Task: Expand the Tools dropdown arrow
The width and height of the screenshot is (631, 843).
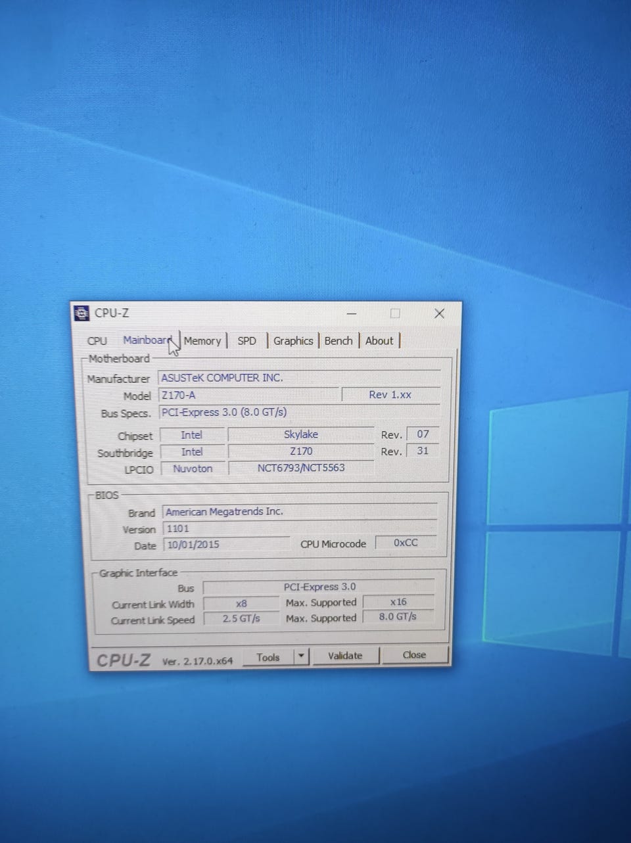Action: [x=301, y=656]
